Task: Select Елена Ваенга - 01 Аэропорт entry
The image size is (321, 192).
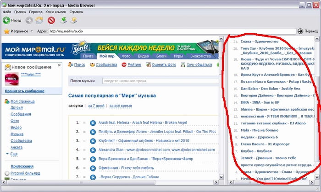Action: (x=265, y=144)
